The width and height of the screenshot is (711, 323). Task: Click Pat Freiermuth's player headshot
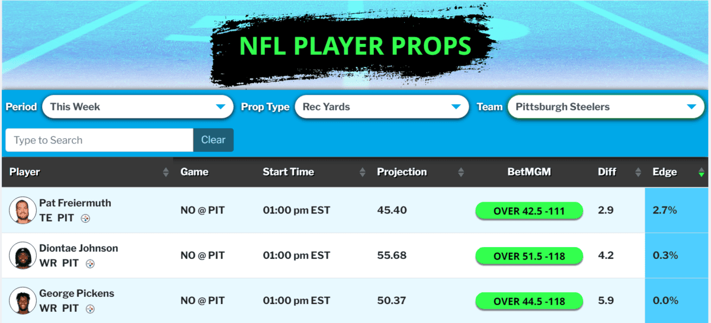pyautogui.click(x=23, y=210)
